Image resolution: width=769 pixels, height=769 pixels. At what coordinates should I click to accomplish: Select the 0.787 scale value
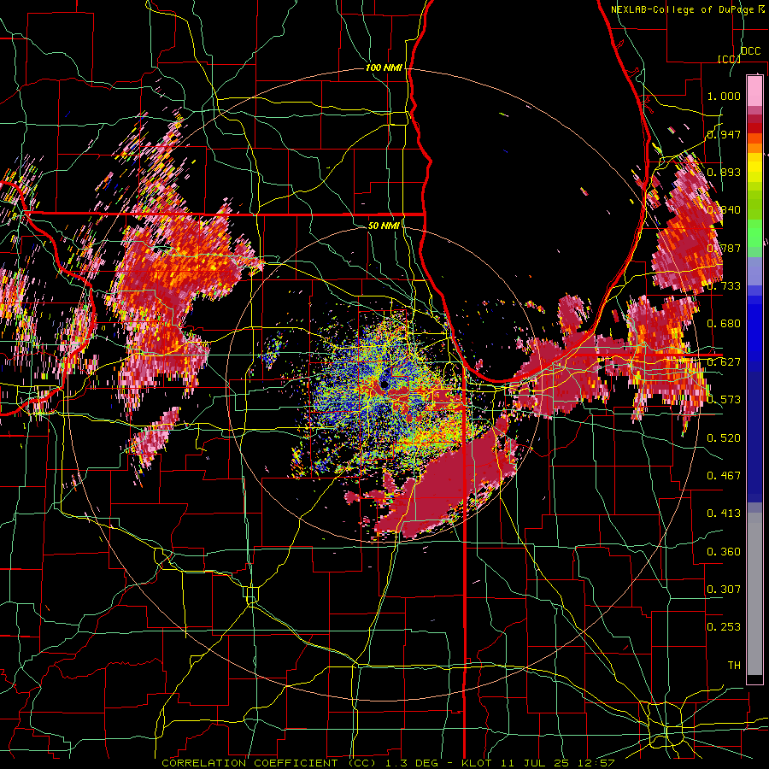724,248
